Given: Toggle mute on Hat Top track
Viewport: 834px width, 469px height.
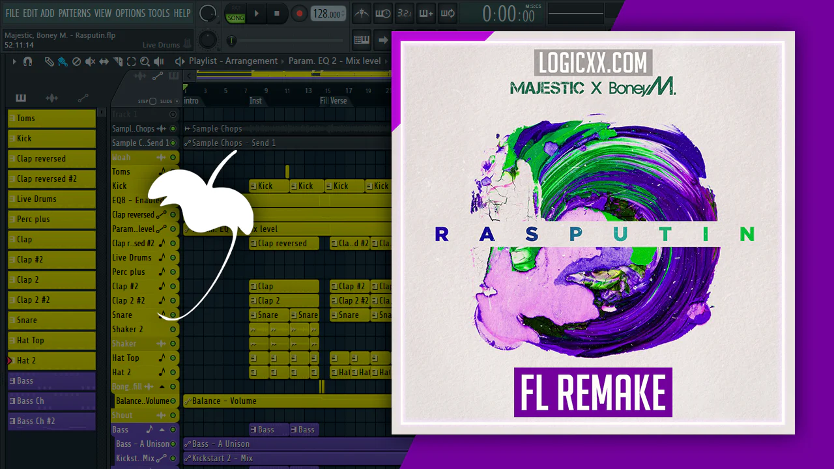Looking at the screenshot, I should tap(173, 358).
